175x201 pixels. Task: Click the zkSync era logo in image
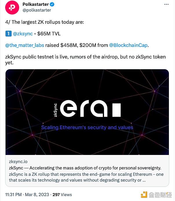(87, 111)
